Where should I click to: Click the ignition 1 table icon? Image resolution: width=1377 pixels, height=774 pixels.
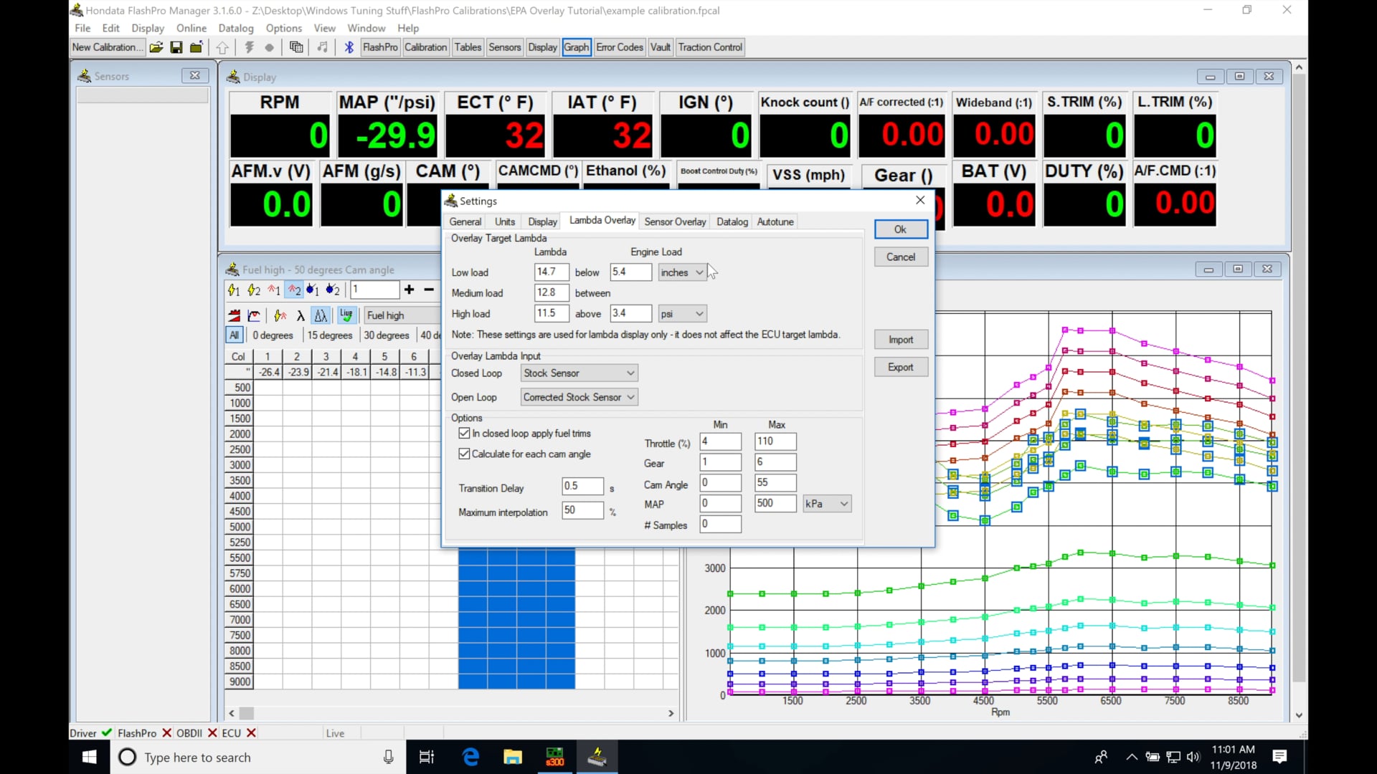234,290
